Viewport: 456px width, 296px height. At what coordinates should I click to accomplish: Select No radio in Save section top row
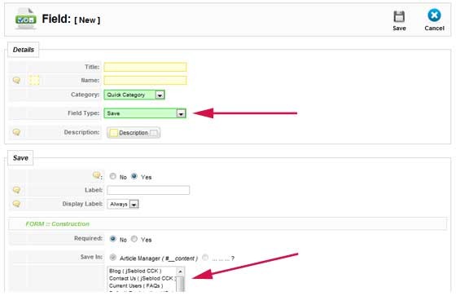tap(113, 176)
